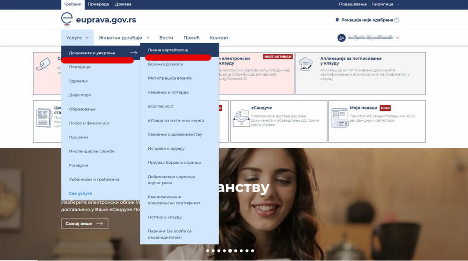Screen dimensions: 468x261
Task: Select Лична карта/пасош from the submenu
Action: coord(168,50)
